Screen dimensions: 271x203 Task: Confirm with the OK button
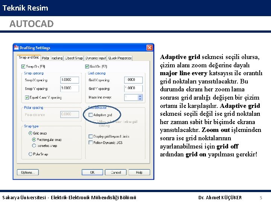click(x=92, y=172)
